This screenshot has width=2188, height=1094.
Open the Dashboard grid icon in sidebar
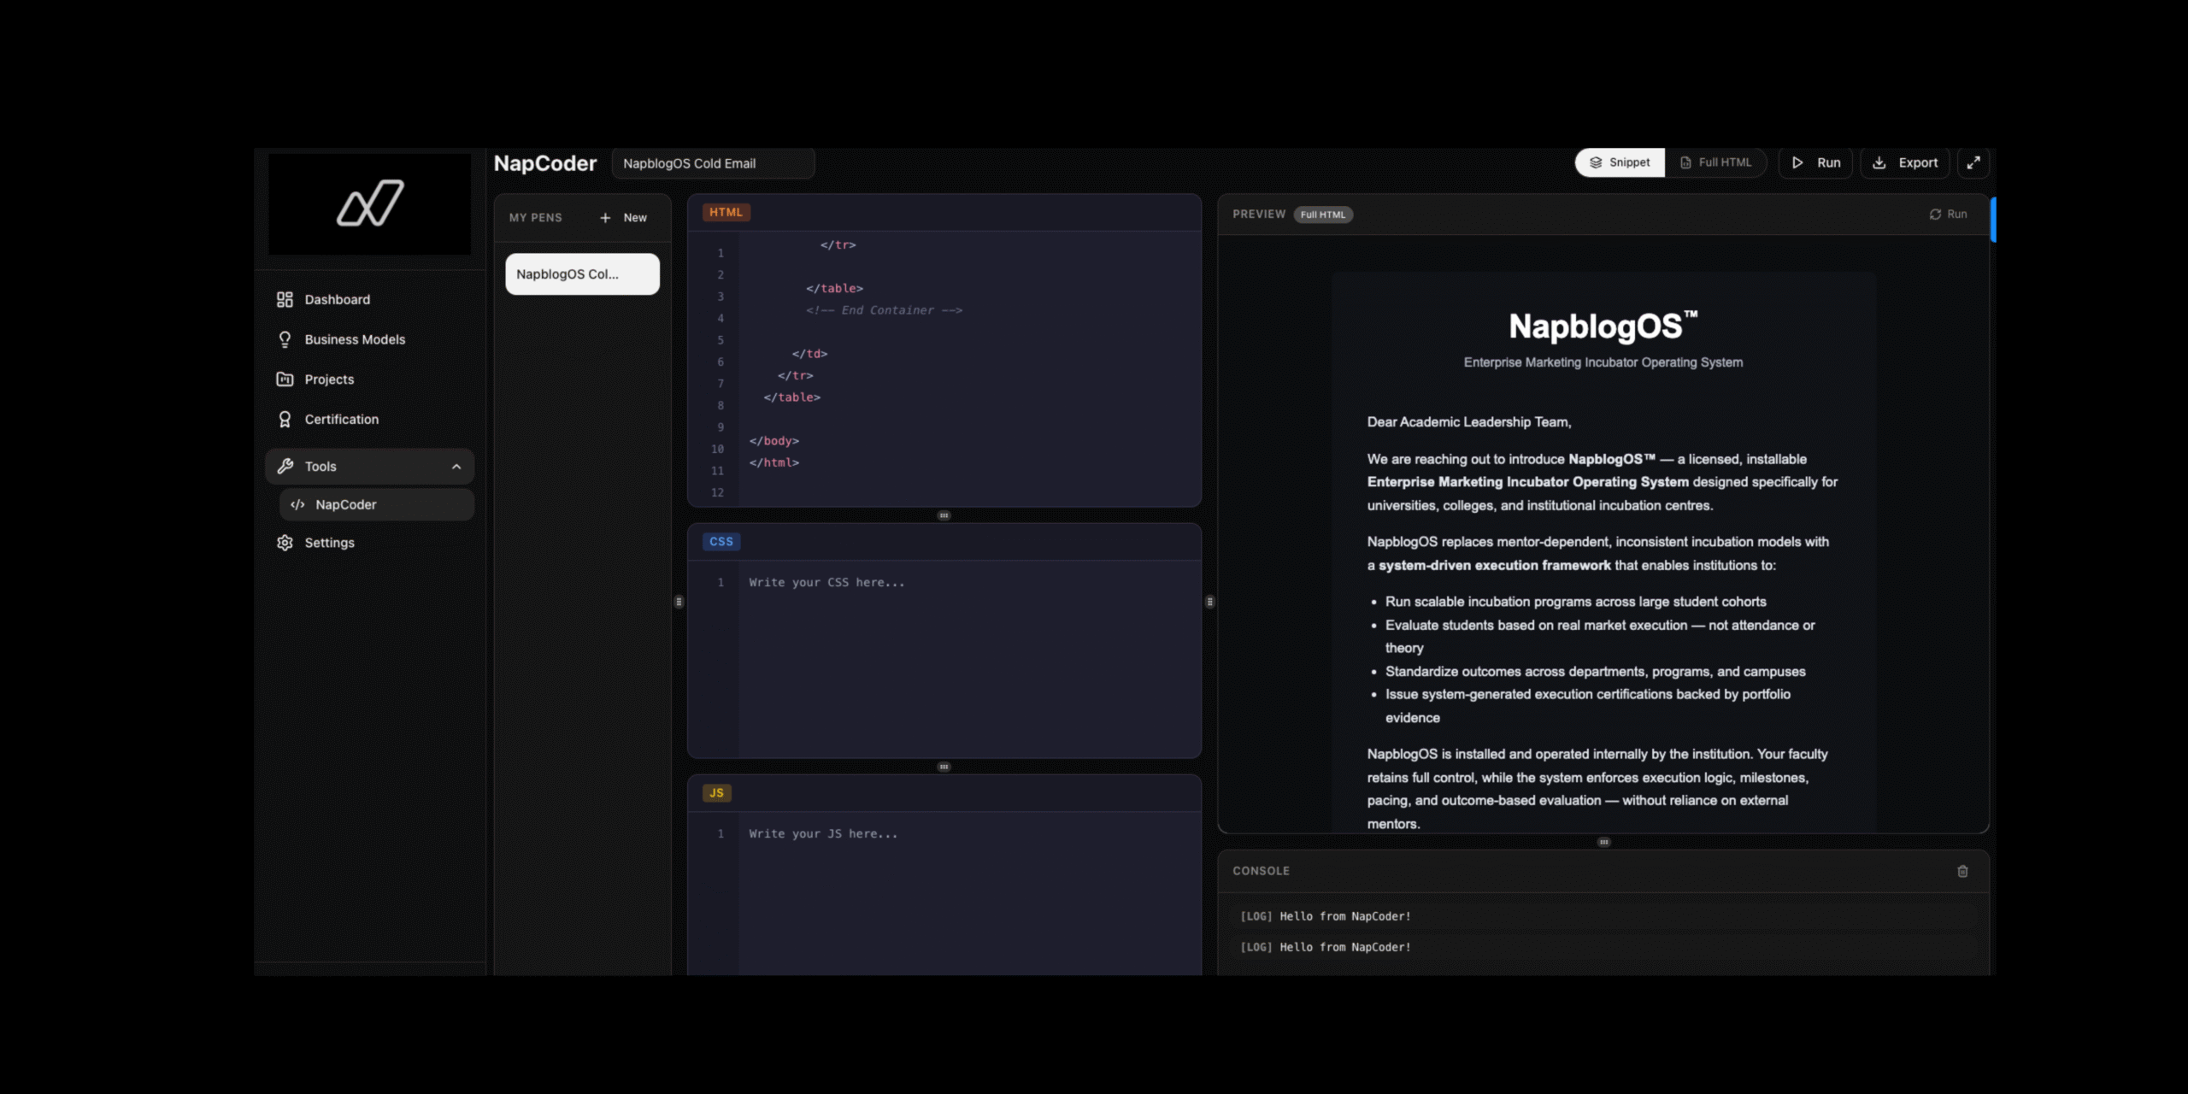[285, 299]
